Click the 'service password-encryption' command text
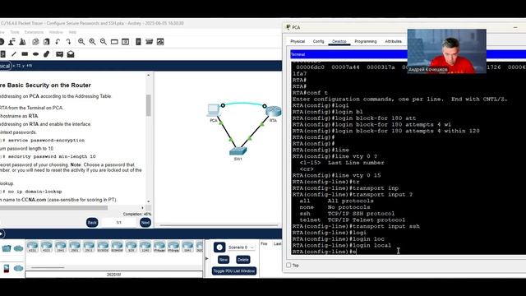 [x=46, y=141]
